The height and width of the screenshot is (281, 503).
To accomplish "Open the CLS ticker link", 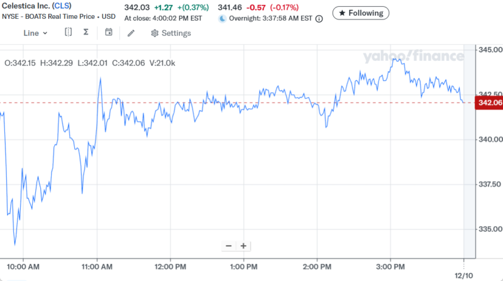I will [x=62, y=6].
